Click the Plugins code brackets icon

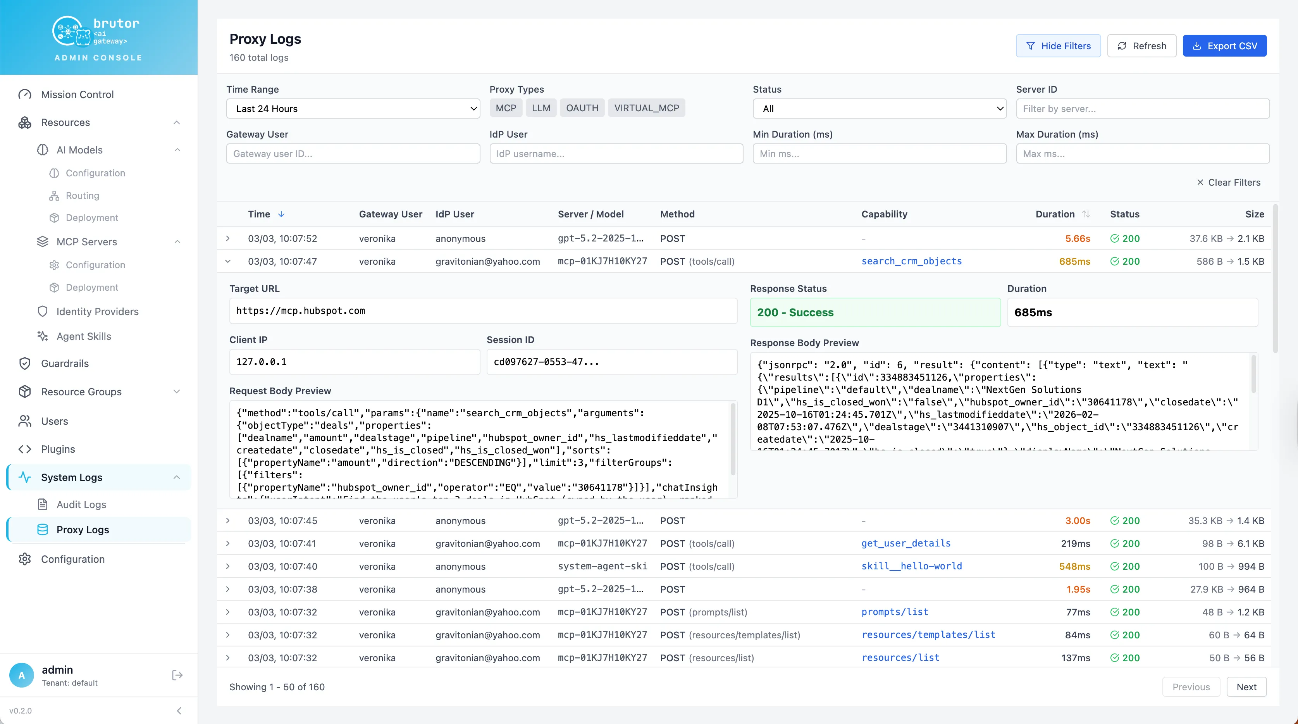[25, 449]
